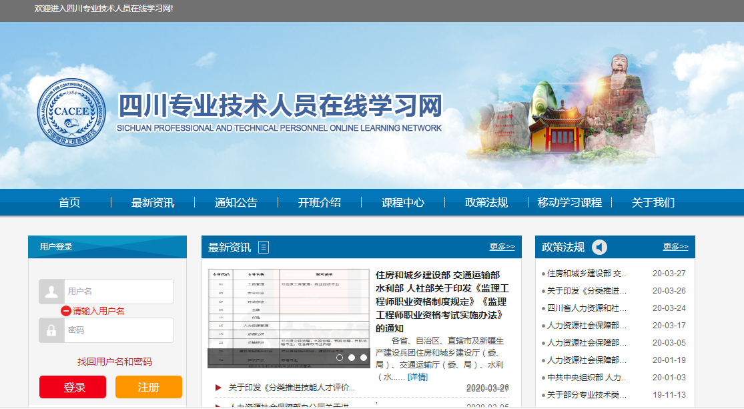This screenshot has height=409, width=744.
Task: Click red triangle bullet before 关于印发 news item
Action: pos(218,388)
